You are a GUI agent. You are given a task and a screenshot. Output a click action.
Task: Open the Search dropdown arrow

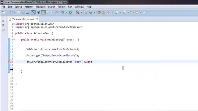click(112, 12)
